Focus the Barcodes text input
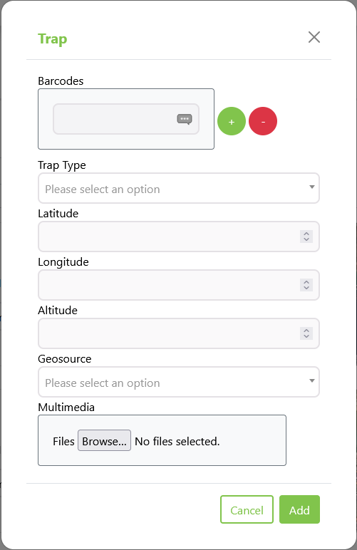This screenshot has width=357, height=550. [126, 119]
